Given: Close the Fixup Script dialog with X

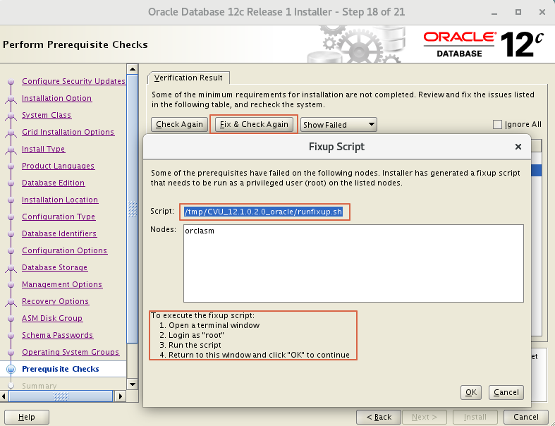Looking at the screenshot, I should pyautogui.click(x=518, y=147).
